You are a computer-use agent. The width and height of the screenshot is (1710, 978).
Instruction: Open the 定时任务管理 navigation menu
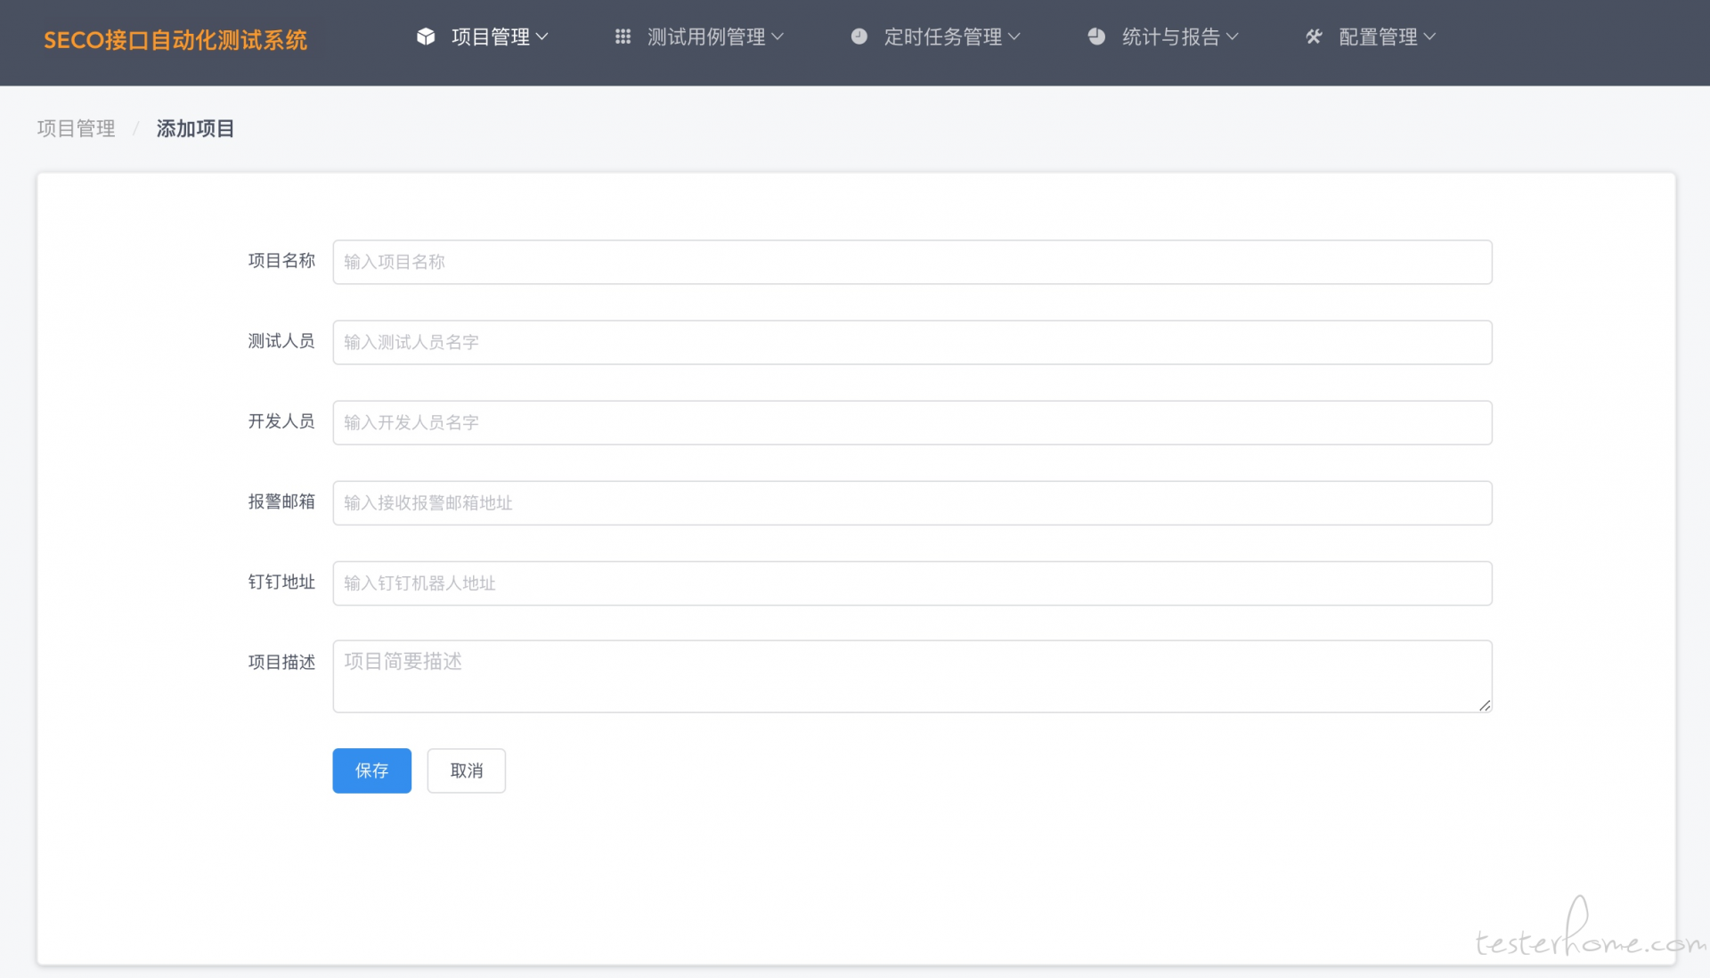tap(935, 37)
